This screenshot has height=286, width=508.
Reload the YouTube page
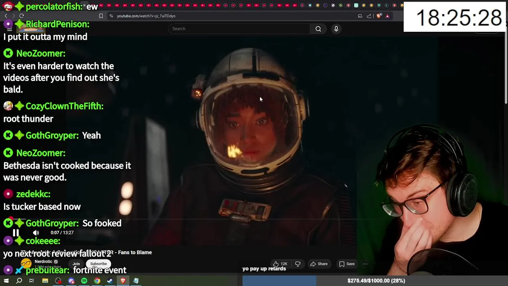(x=21, y=16)
